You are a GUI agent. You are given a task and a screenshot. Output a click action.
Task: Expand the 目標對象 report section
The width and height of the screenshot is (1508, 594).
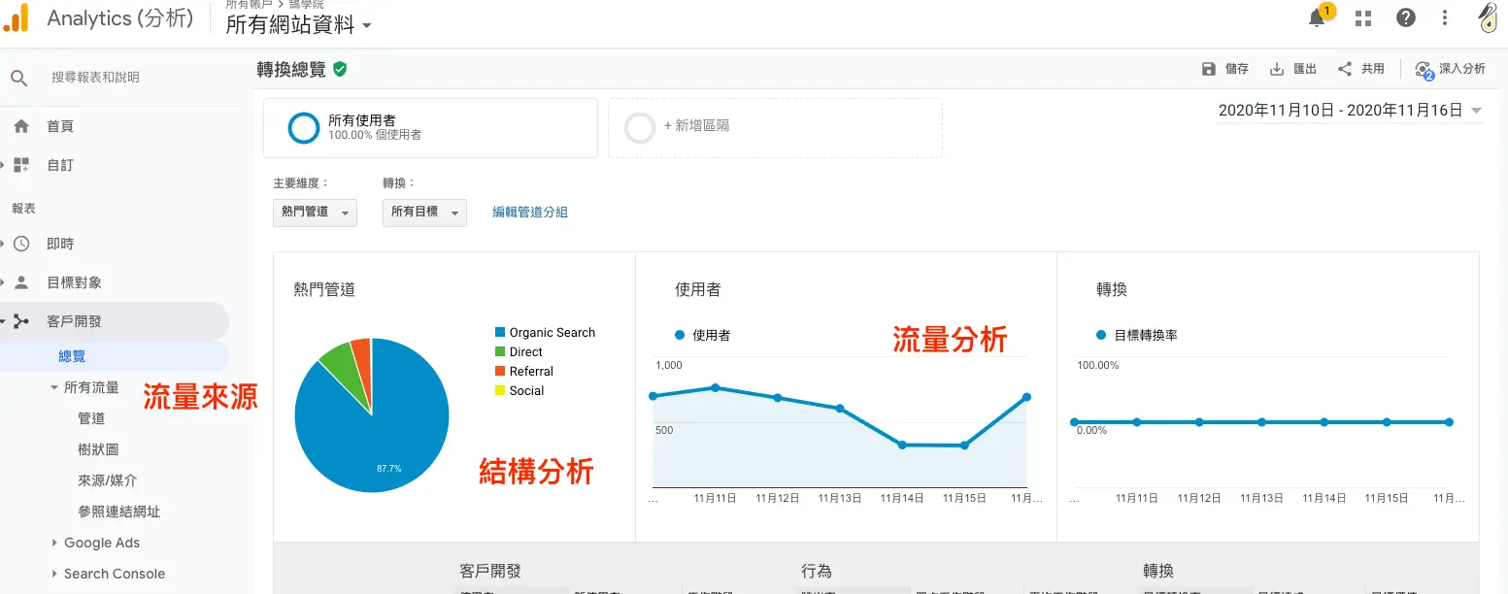tap(3, 282)
